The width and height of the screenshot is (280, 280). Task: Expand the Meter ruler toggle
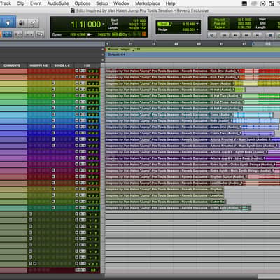(x=103, y=55)
